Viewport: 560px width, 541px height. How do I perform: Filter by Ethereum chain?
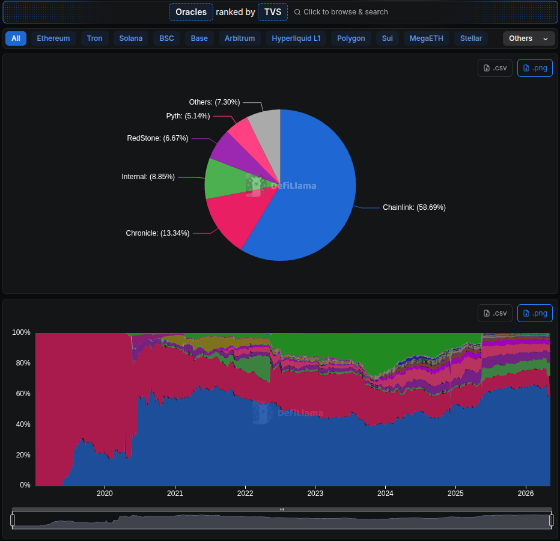[53, 38]
